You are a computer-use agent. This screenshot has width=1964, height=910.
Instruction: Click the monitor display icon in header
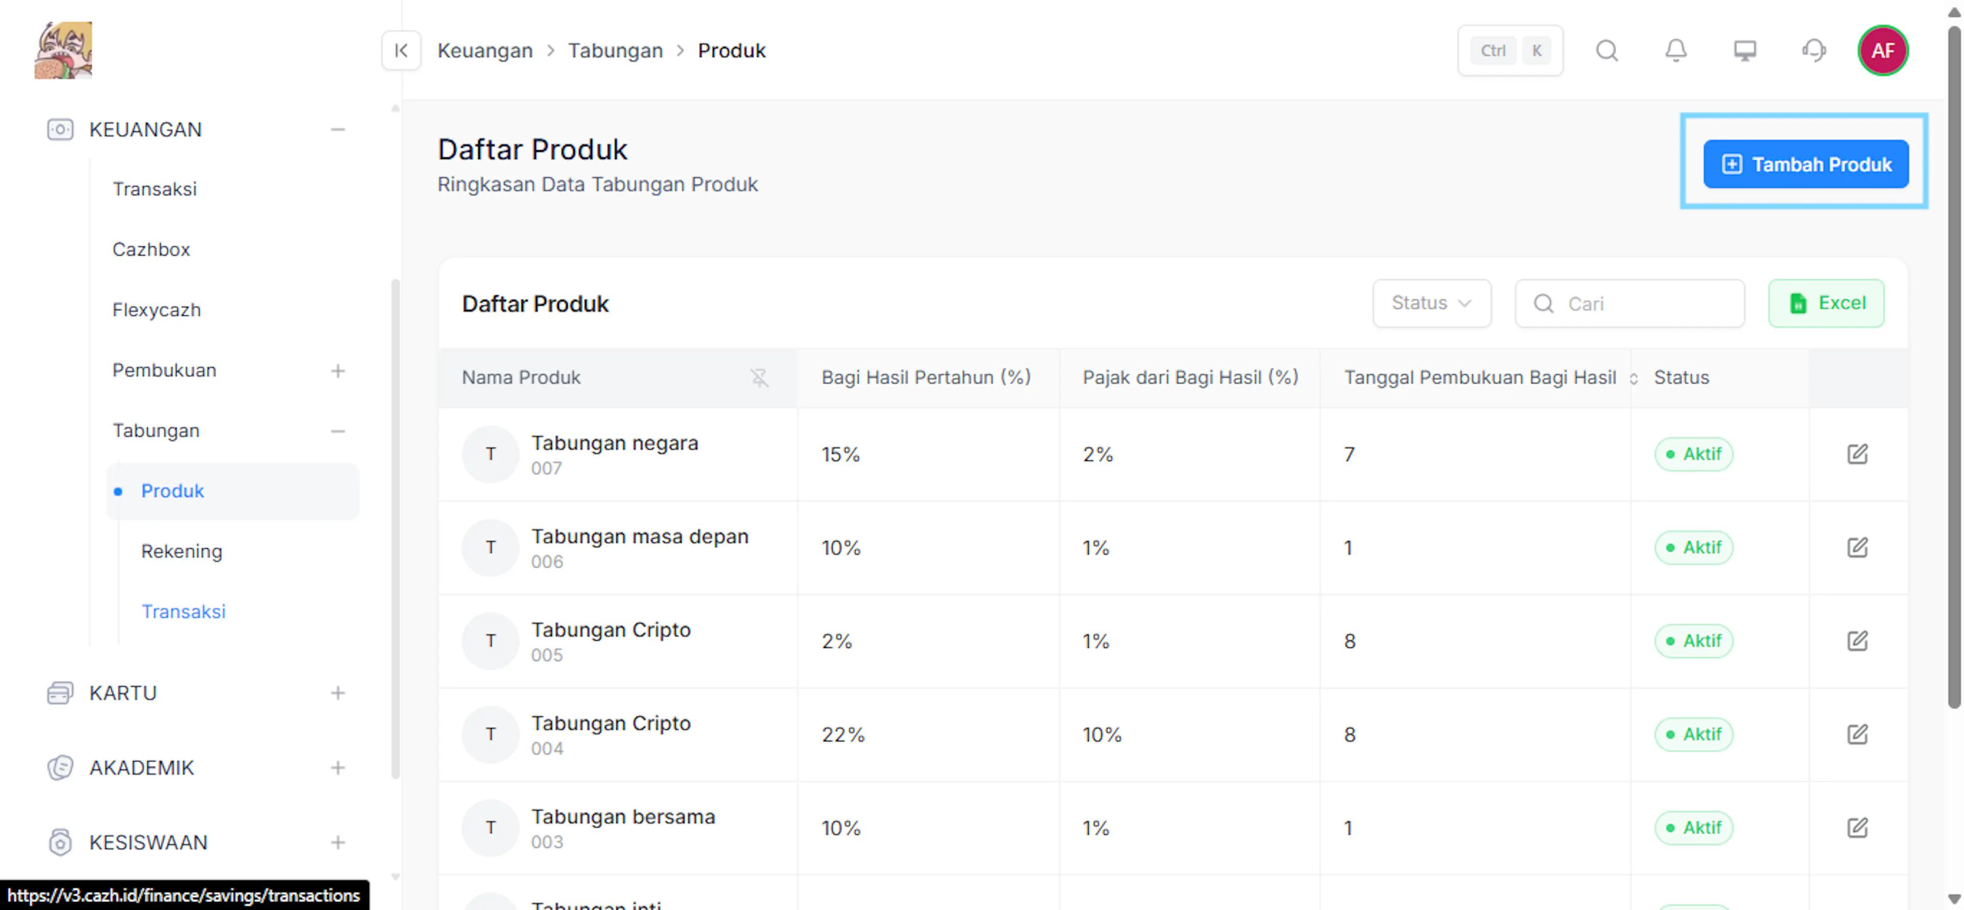(x=1745, y=50)
